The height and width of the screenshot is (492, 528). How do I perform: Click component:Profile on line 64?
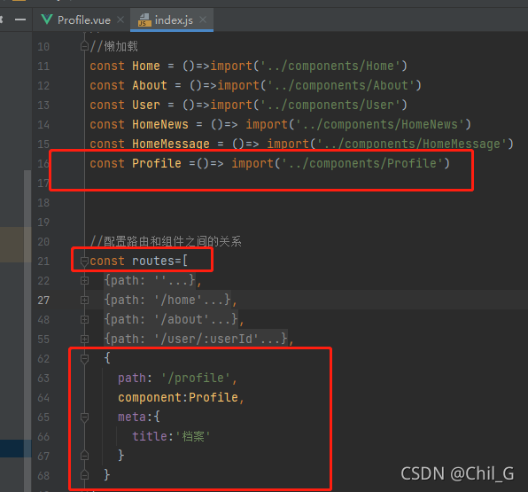[x=178, y=398]
